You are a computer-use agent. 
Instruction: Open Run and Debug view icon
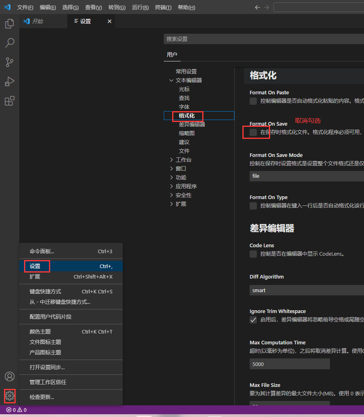(x=9, y=81)
